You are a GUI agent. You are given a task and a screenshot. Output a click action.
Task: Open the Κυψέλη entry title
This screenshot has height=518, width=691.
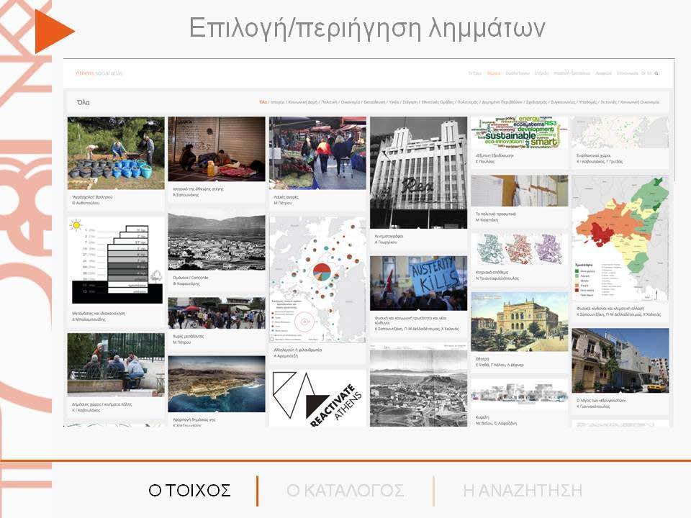tap(482, 417)
